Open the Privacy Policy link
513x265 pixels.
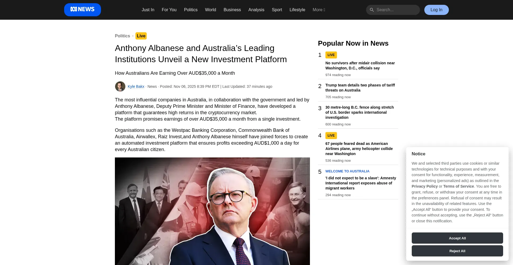pos(425,186)
